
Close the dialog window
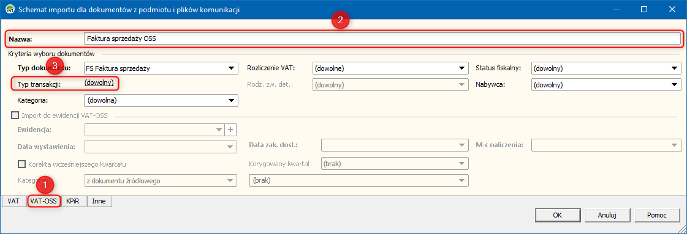point(672,9)
